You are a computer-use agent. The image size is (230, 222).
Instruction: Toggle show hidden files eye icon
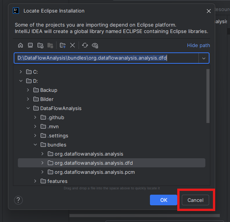coord(95,46)
